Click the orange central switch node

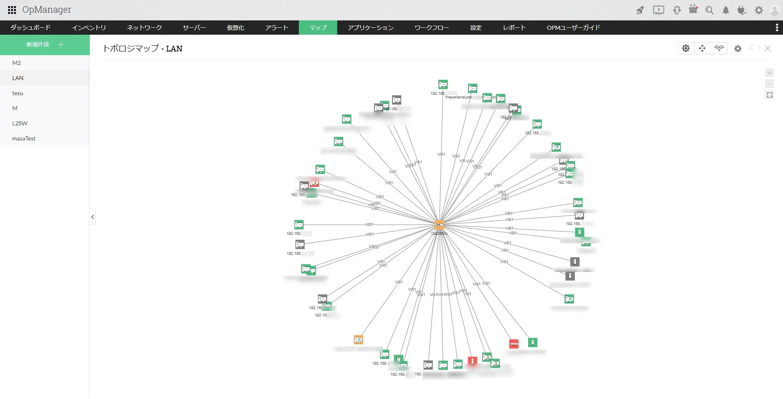coord(439,224)
